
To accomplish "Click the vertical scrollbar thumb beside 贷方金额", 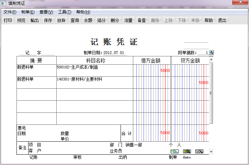I will tap(211, 93).
